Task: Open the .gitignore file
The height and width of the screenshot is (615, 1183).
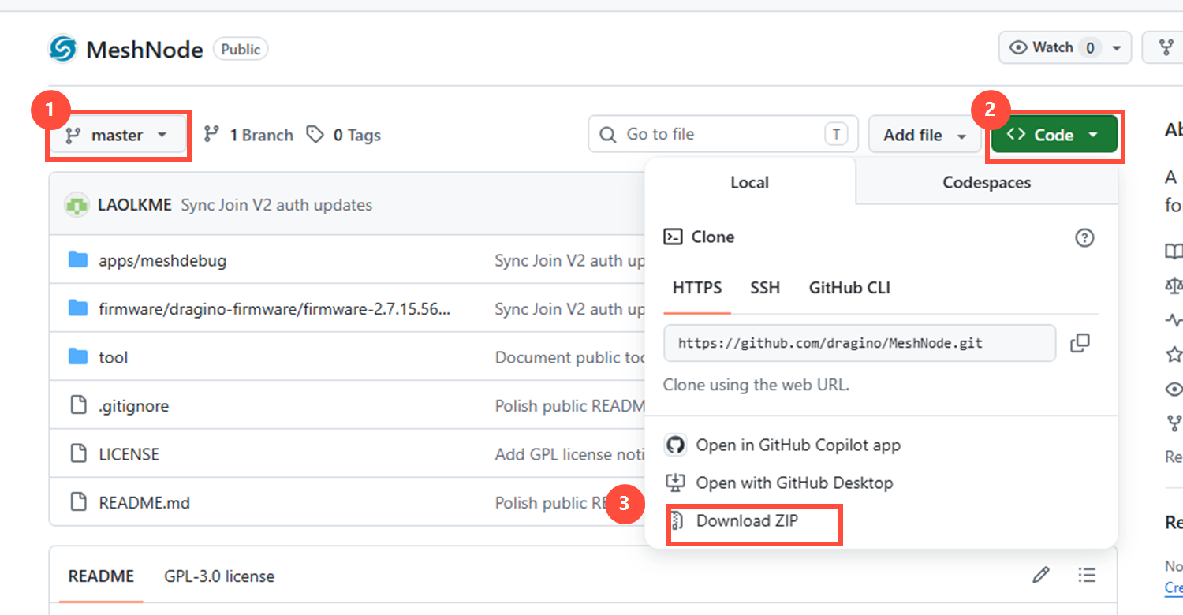Action: (x=133, y=406)
